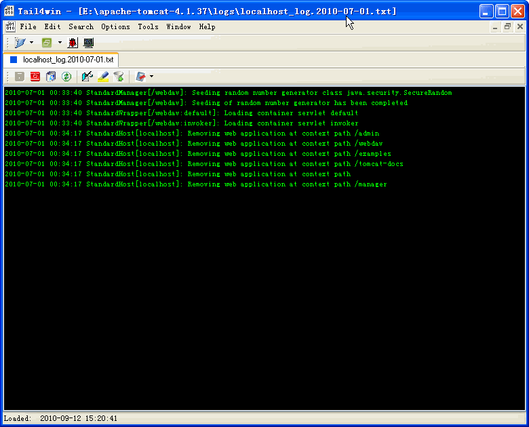Viewport: 529px width, 427px height.
Task: Open the File menu
Action: 28,26
